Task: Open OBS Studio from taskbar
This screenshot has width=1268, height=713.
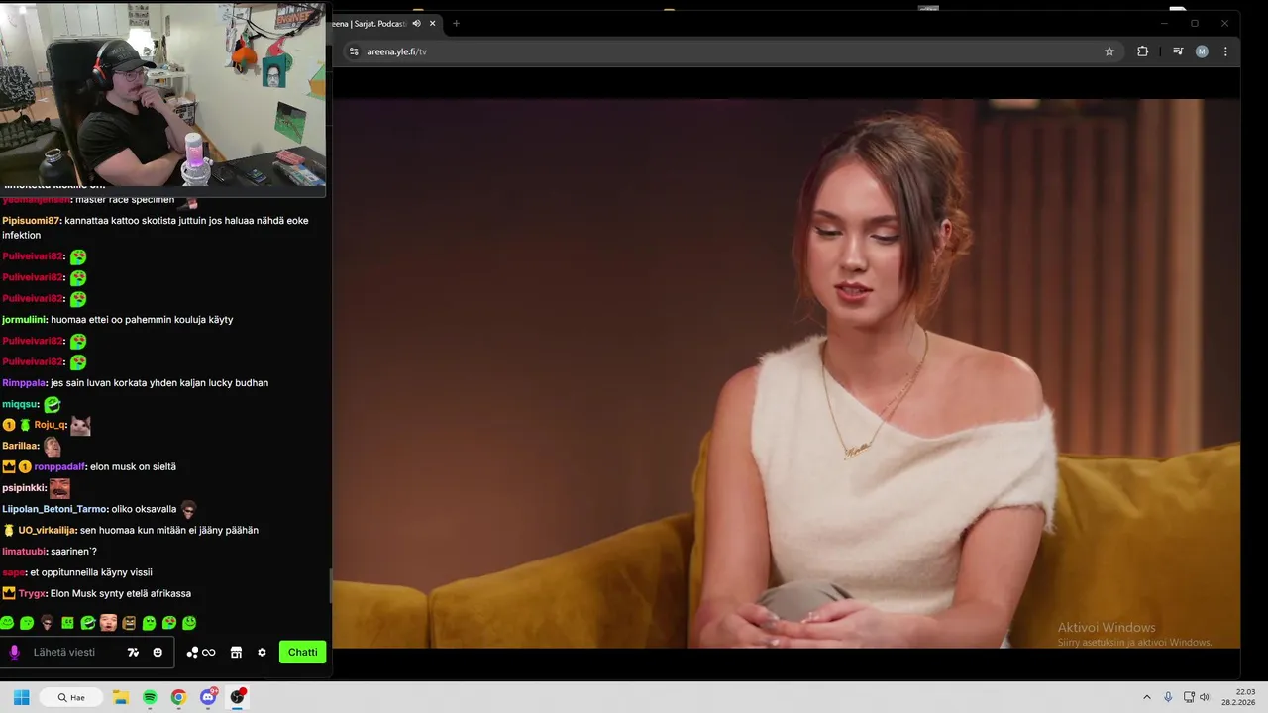Action: (237, 697)
